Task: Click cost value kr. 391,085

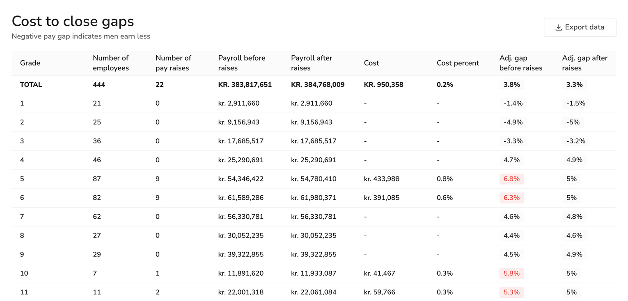Action: point(382,198)
